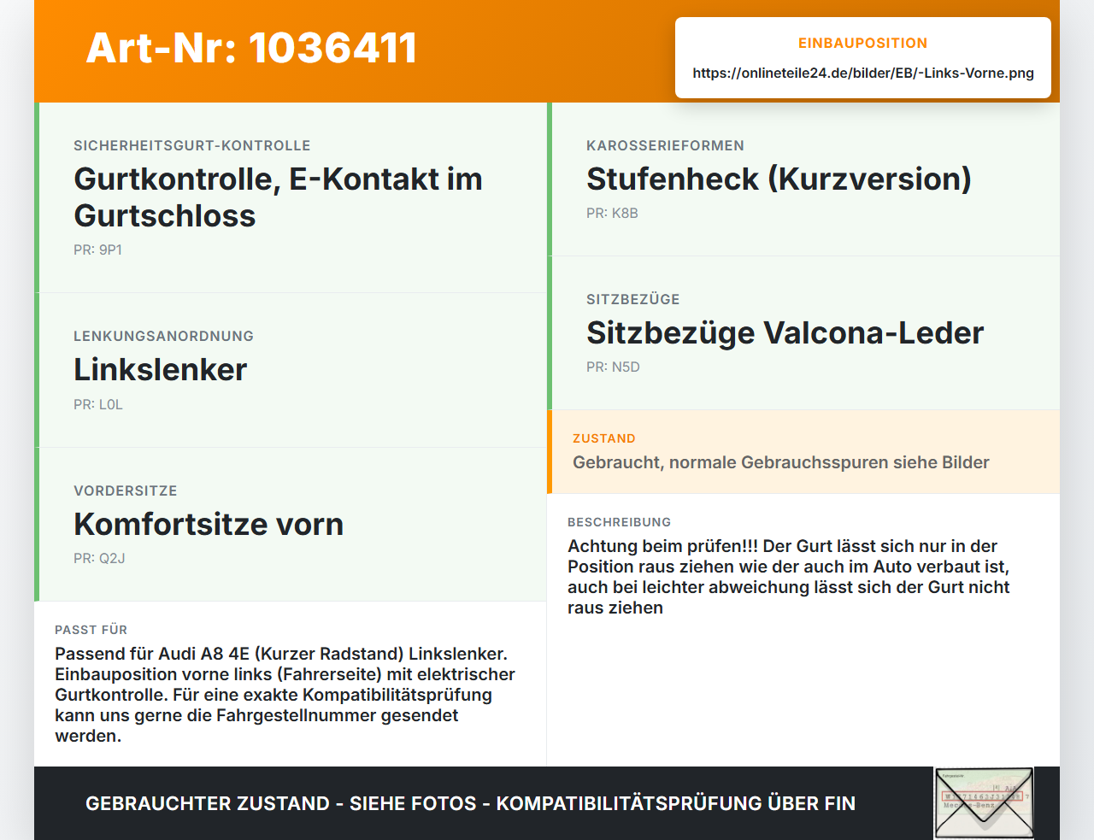Click PR code K8B
This screenshot has width=1094, height=840.
click(612, 214)
